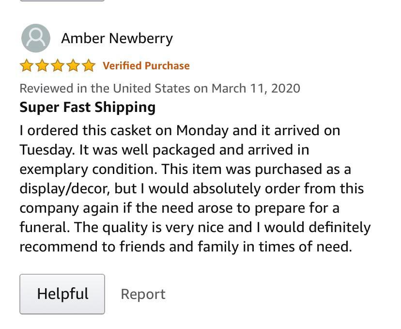Open the review title Super Fast Shipping
401x329 pixels.
[87, 107]
